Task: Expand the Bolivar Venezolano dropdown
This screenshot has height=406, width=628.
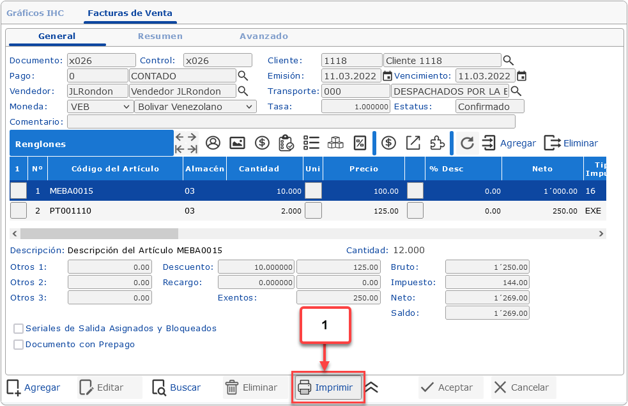Action: coord(195,107)
